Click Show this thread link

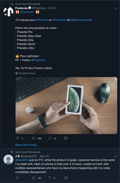pyautogui.click(x=26, y=145)
